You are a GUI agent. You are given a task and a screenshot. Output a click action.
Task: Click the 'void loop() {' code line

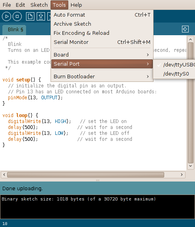point(21,115)
